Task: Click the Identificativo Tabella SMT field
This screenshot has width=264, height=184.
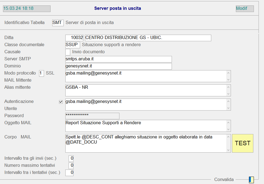Action: click(x=58, y=23)
